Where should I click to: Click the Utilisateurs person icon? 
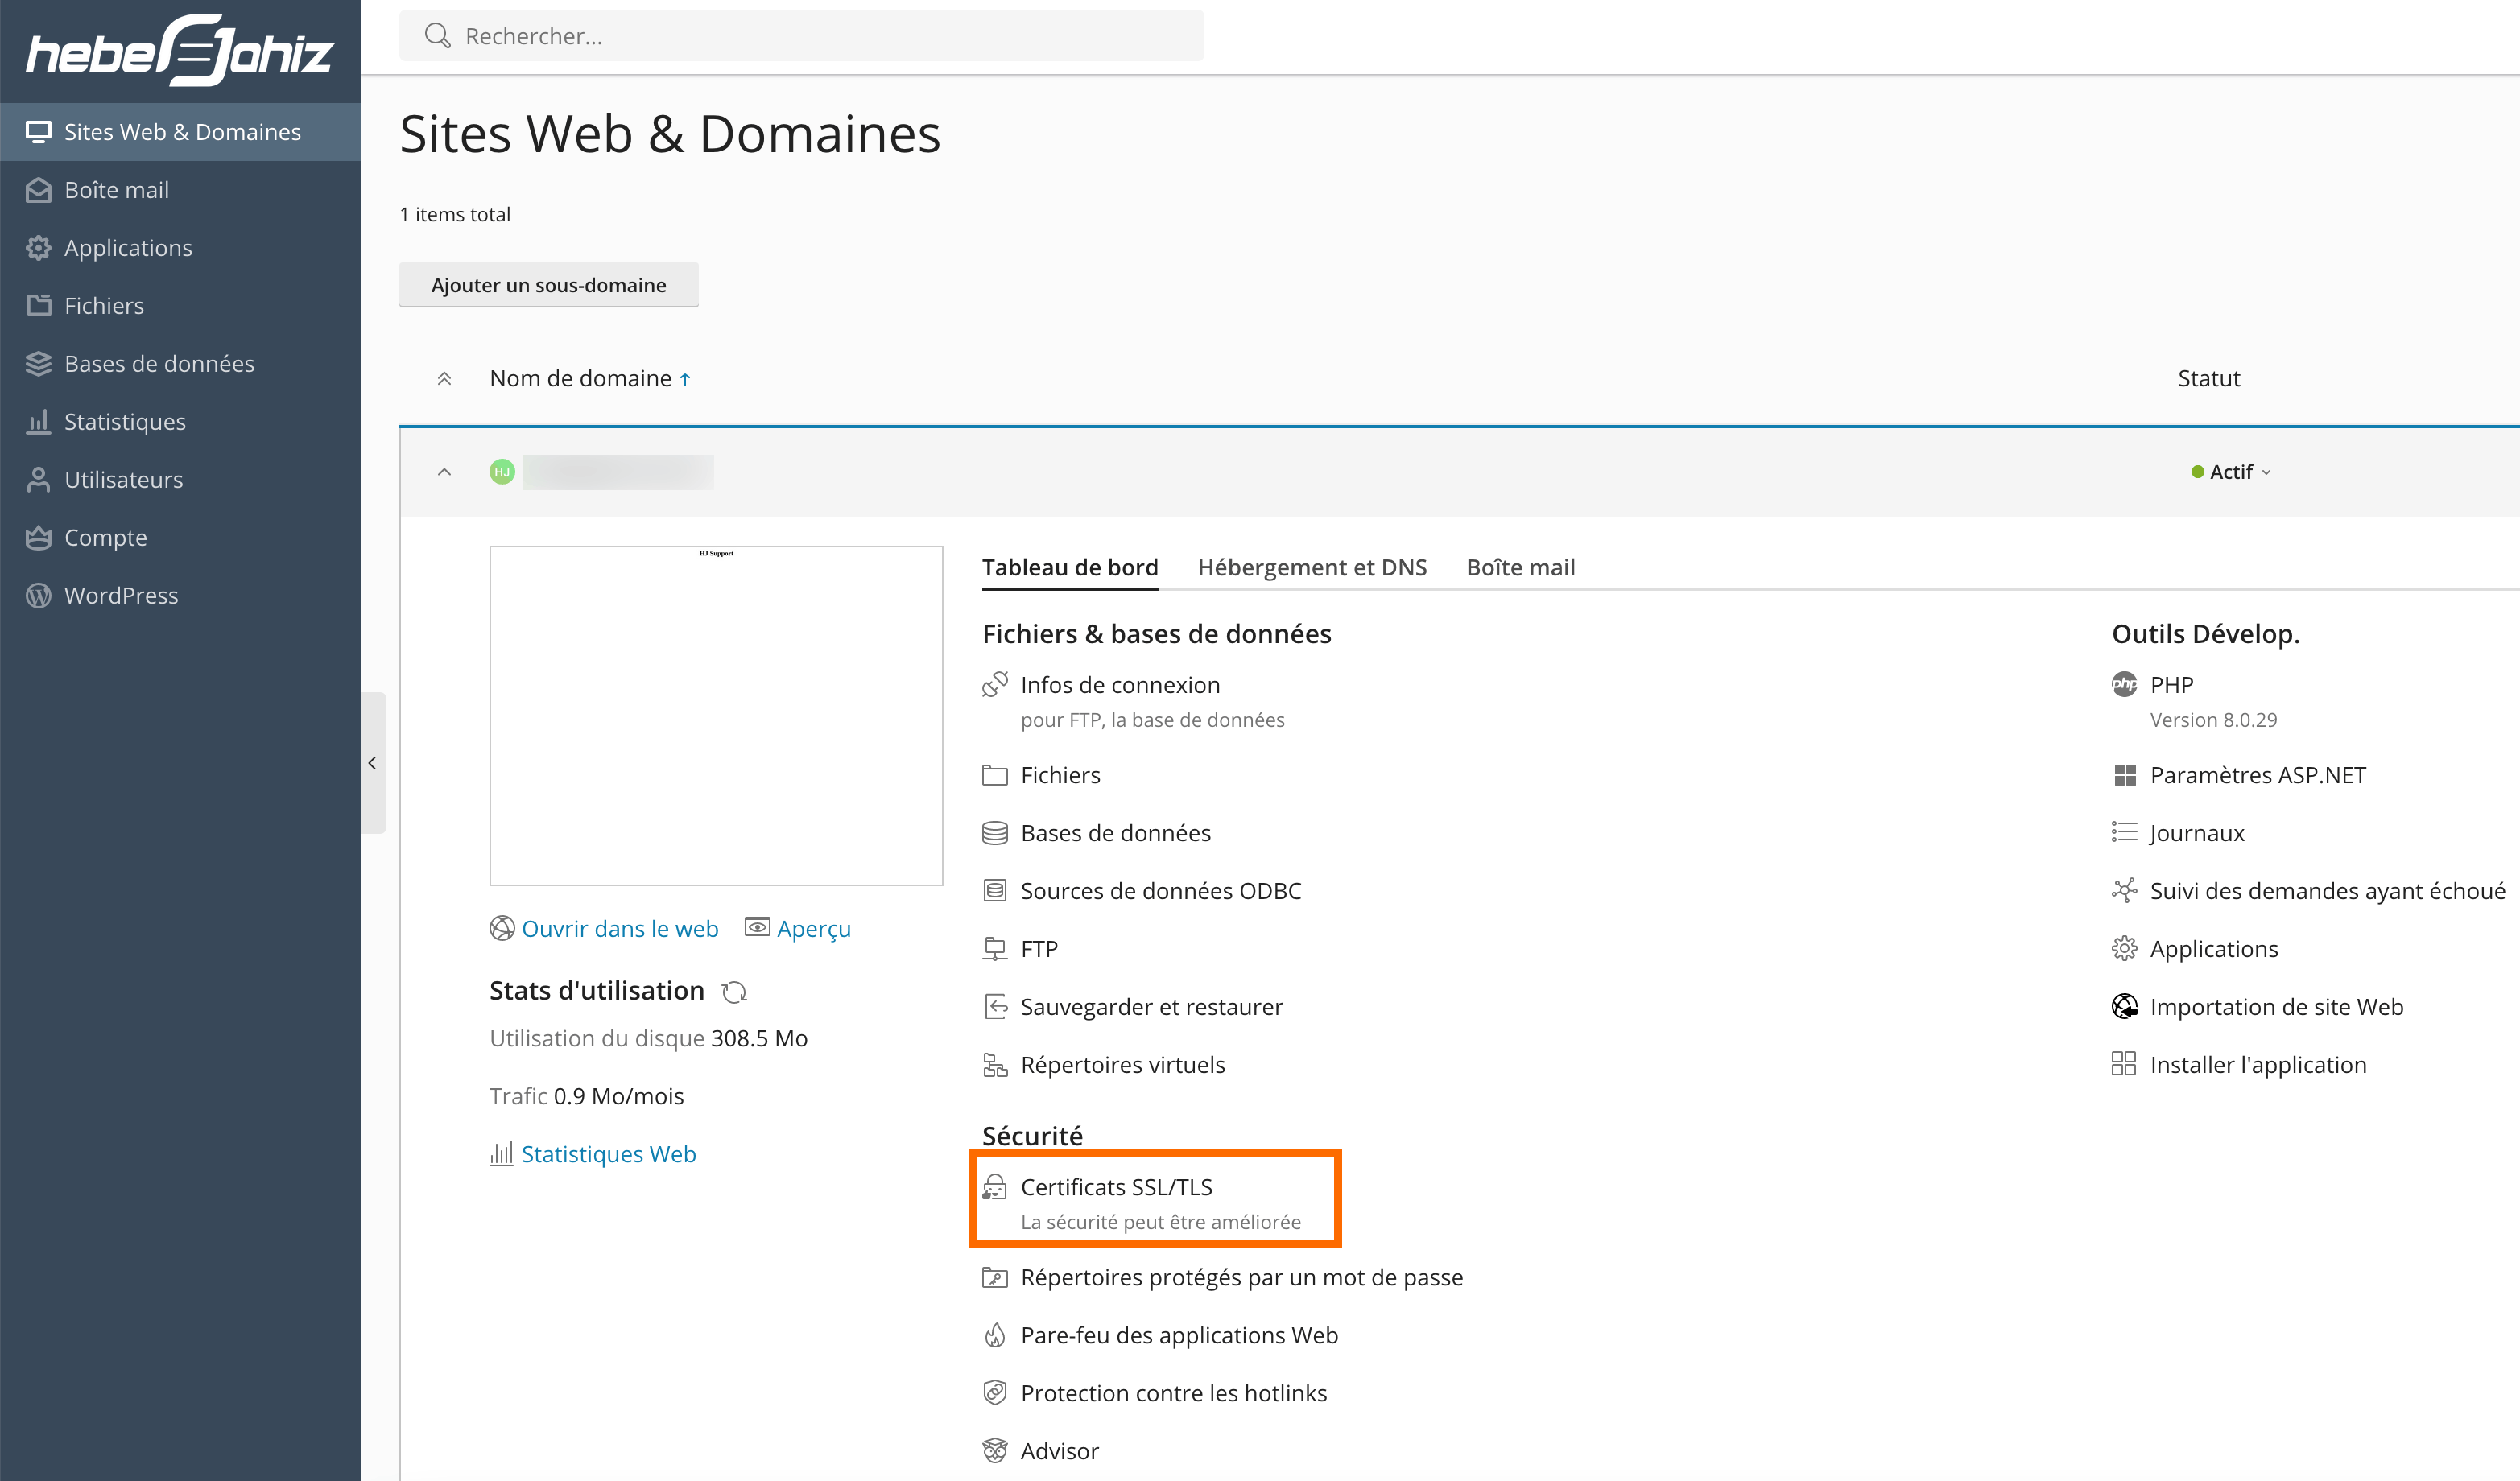(38, 480)
